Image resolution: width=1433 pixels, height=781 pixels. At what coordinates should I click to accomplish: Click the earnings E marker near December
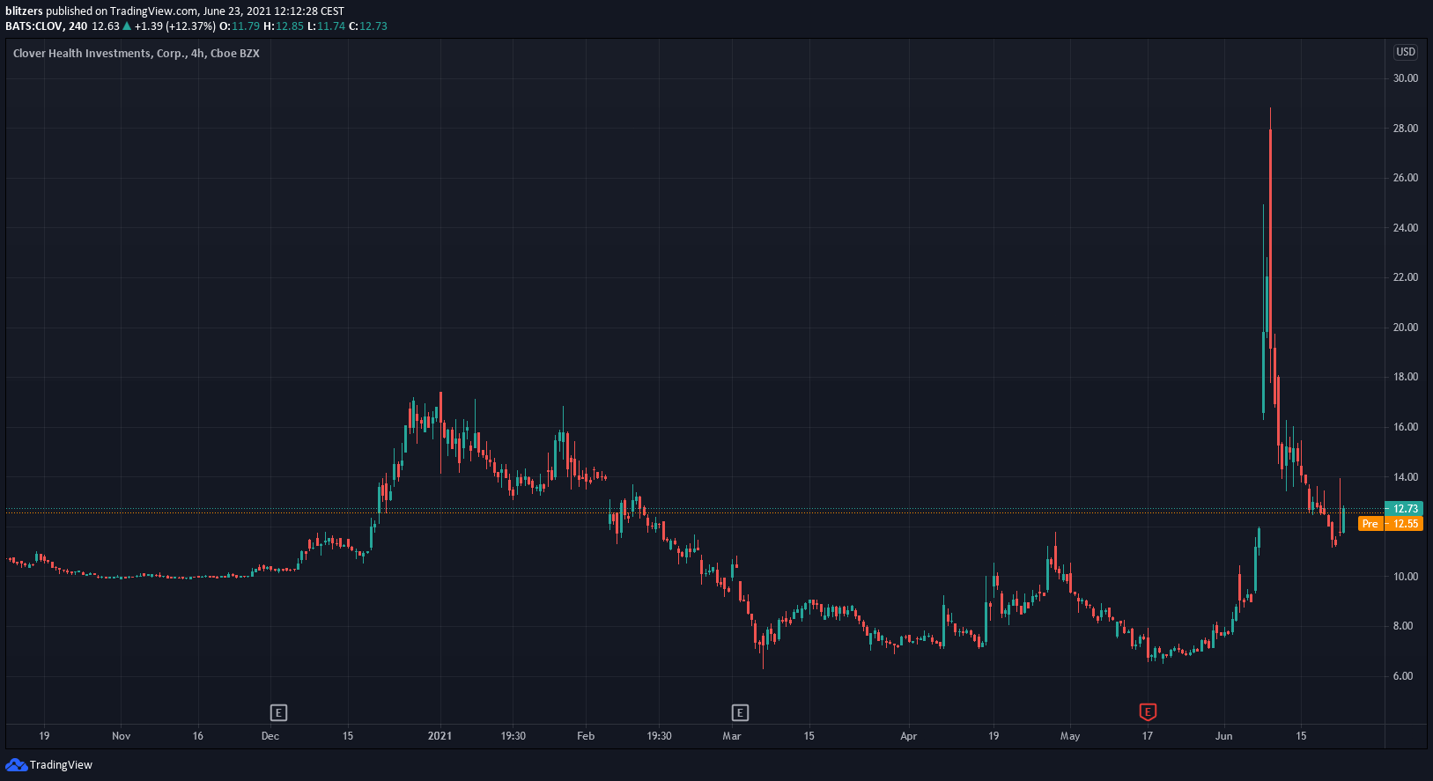278,712
